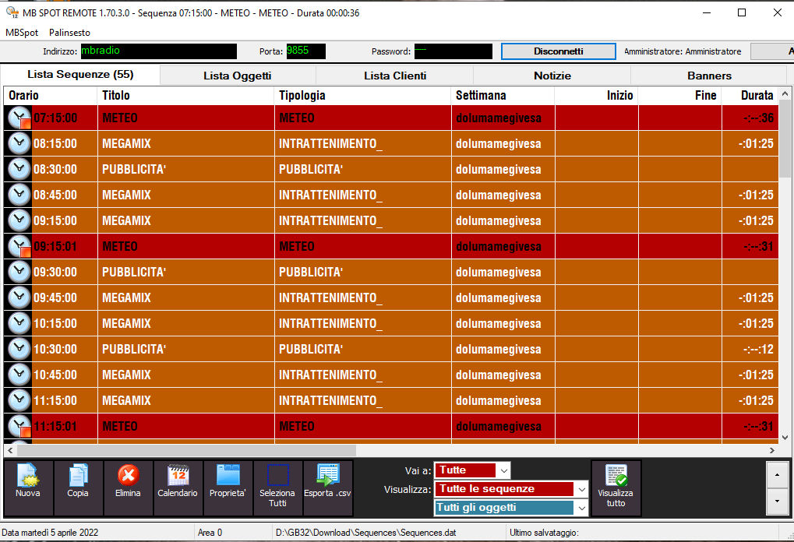Switch to Lista Oggetti tab

237,76
